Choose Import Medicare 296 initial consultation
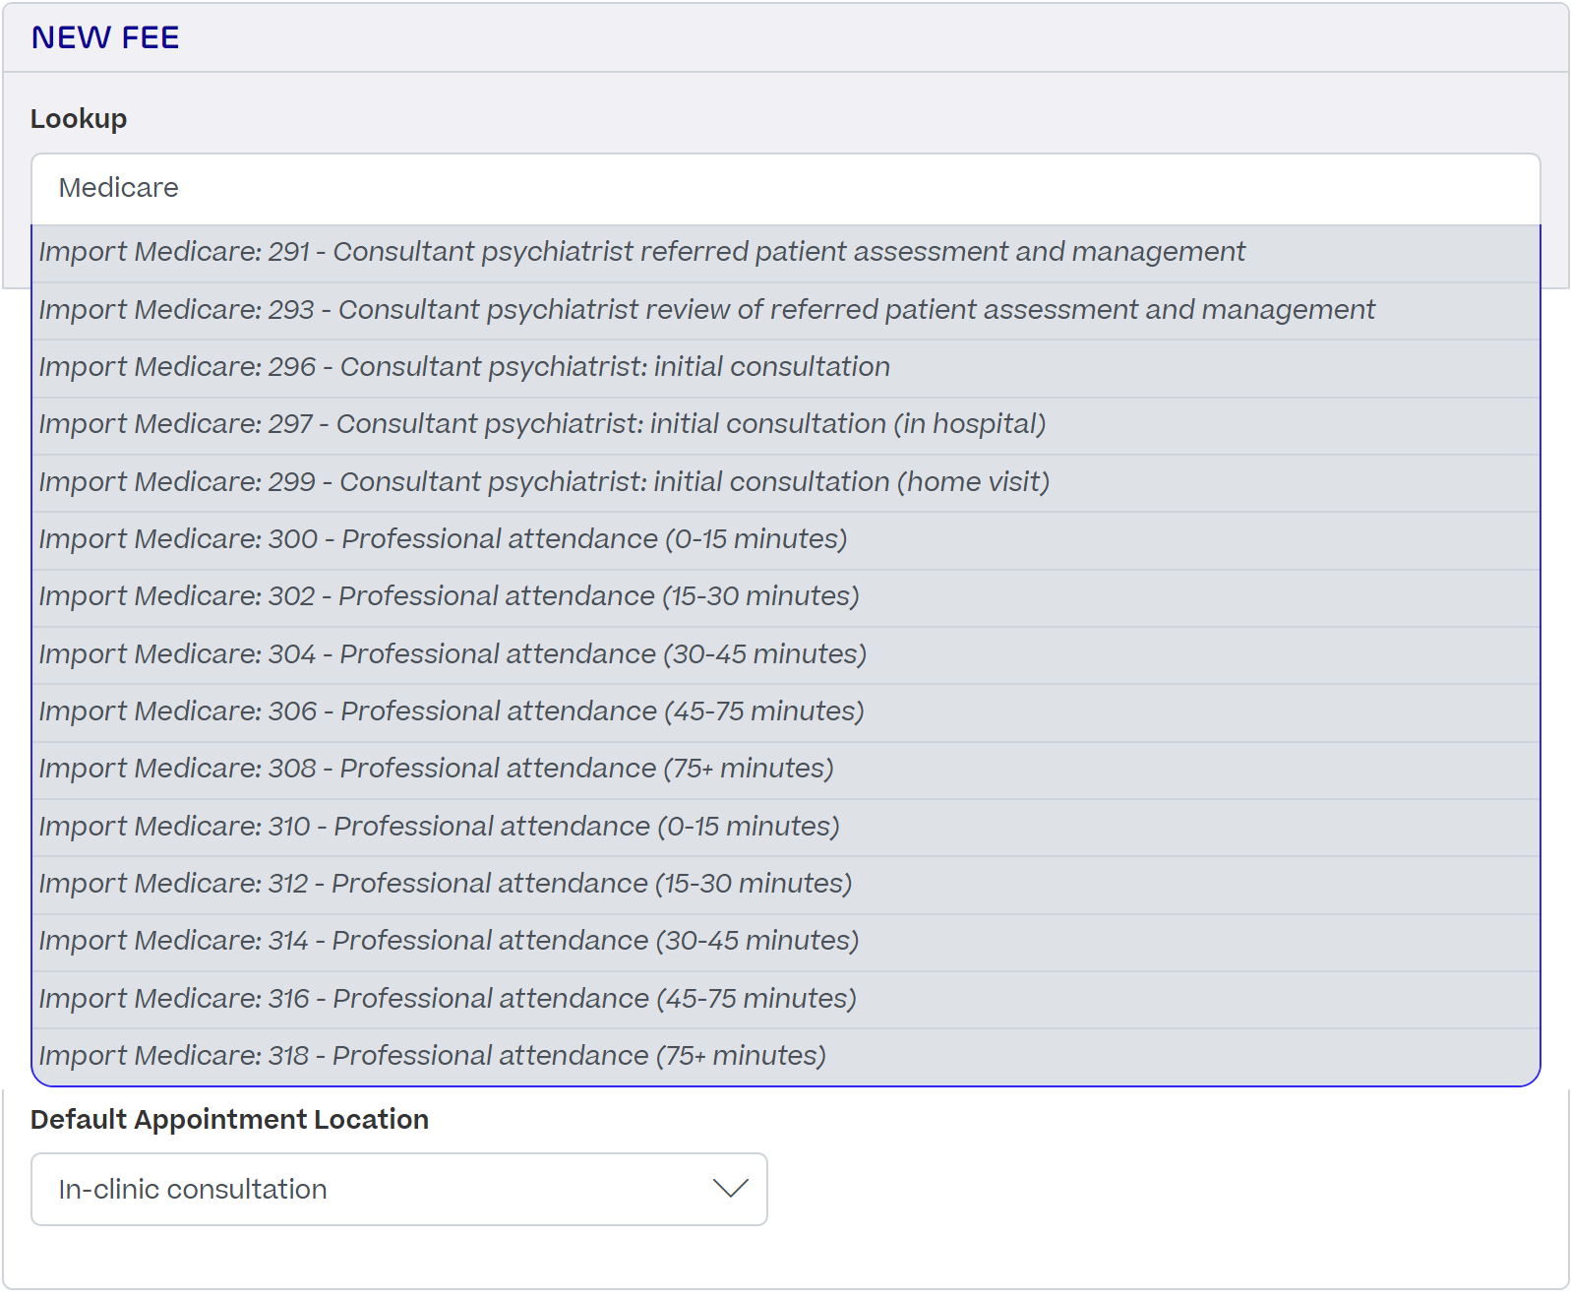Viewport: 1571px width, 1298px height. 785,368
